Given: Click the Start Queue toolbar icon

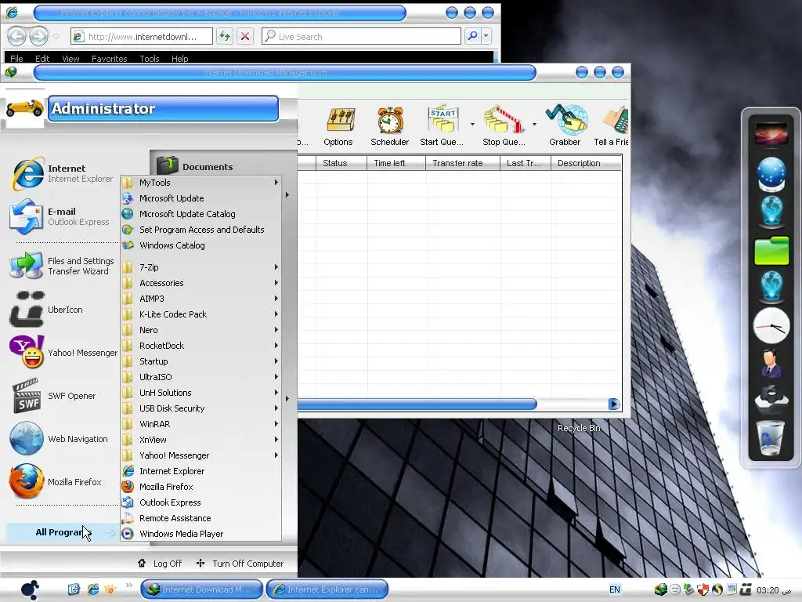Looking at the screenshot, I should (x=443, y=120).
